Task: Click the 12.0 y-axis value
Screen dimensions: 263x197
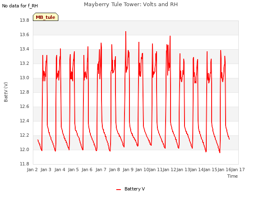Action: click(25, 149)
